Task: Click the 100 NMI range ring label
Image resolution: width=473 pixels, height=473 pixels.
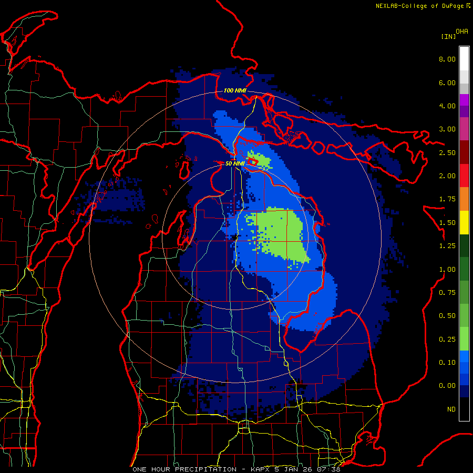Action: pos(235,90)
